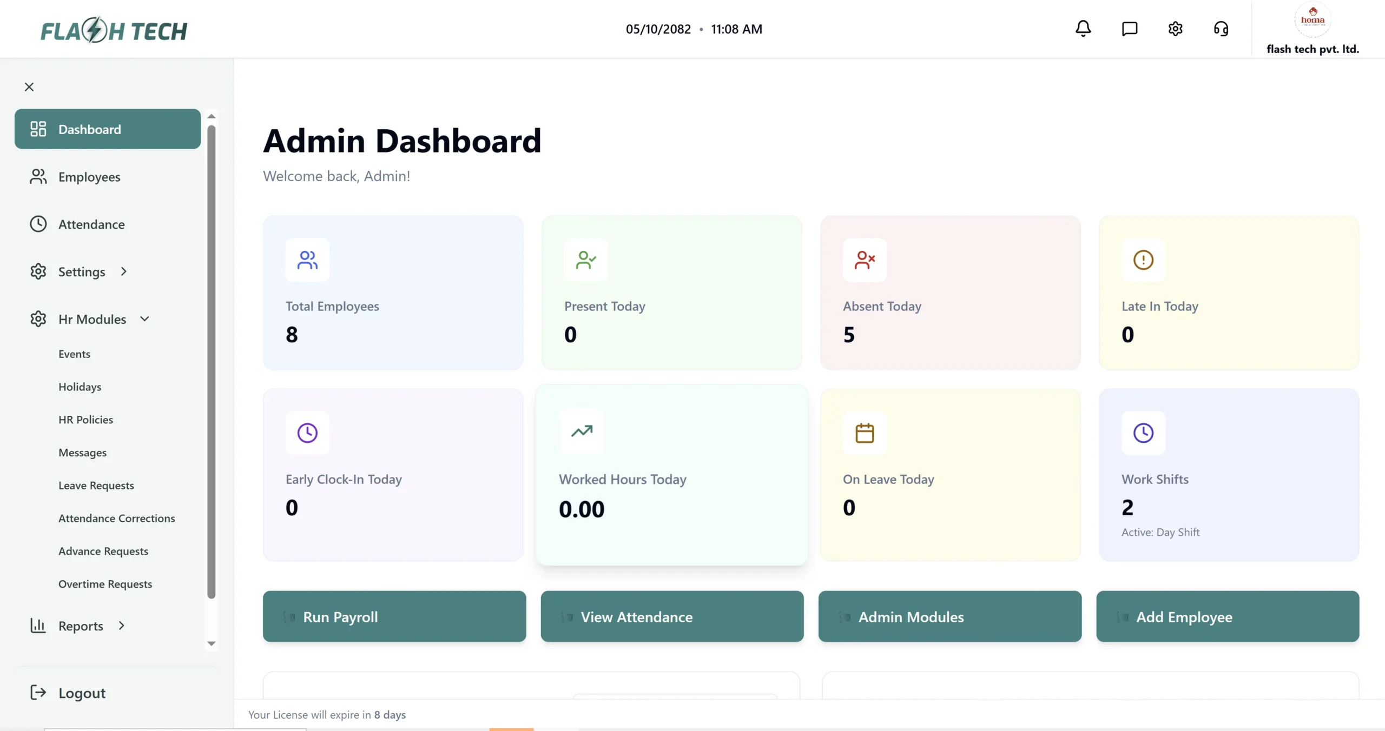
Task: Collapse the Hr Modules section
Action: 144,319
